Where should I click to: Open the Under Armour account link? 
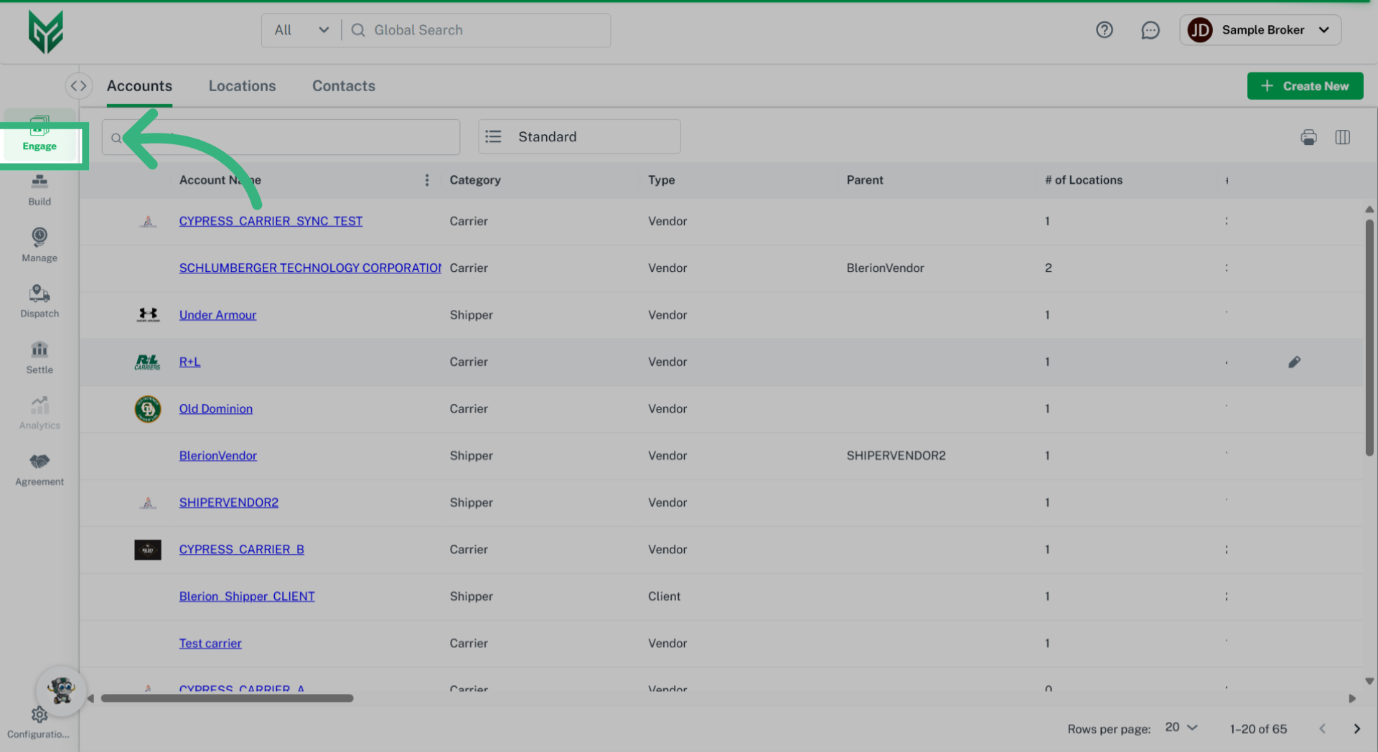tap(217, 315)
